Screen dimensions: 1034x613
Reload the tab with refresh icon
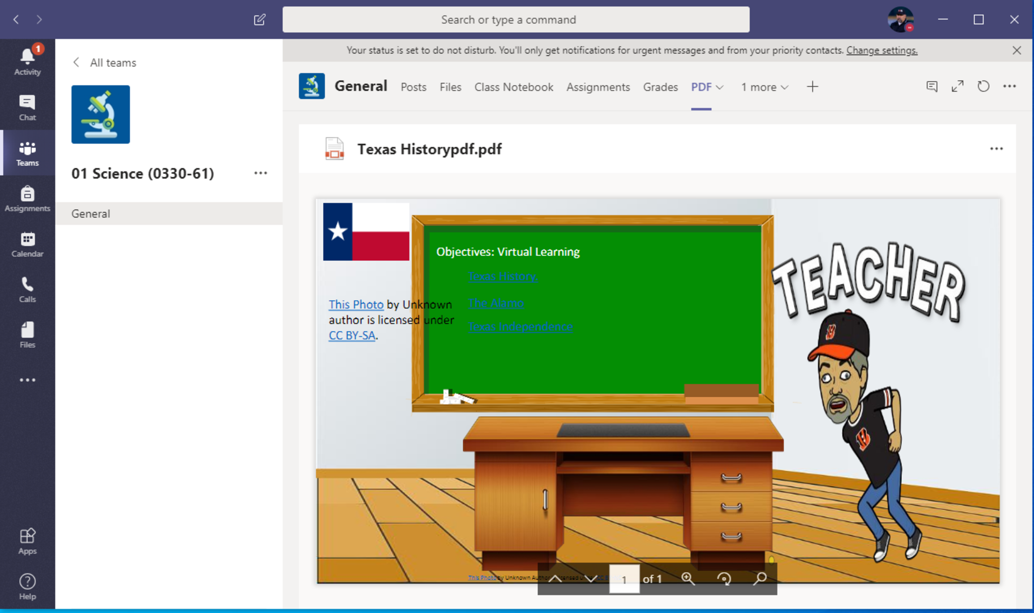pyautogui.click(x=983, y=86)
